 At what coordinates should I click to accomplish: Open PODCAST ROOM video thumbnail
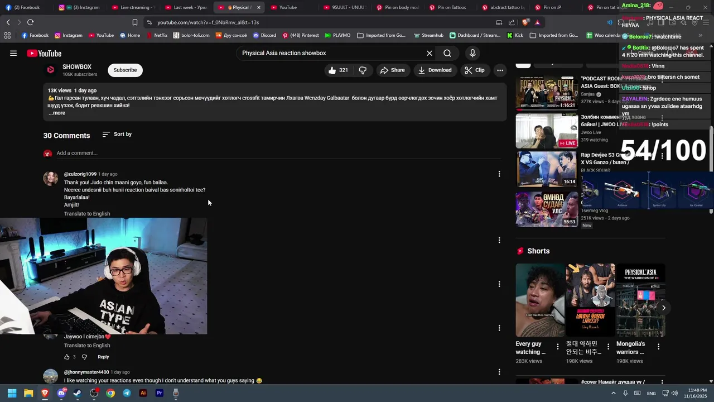(x=547, y=92)
